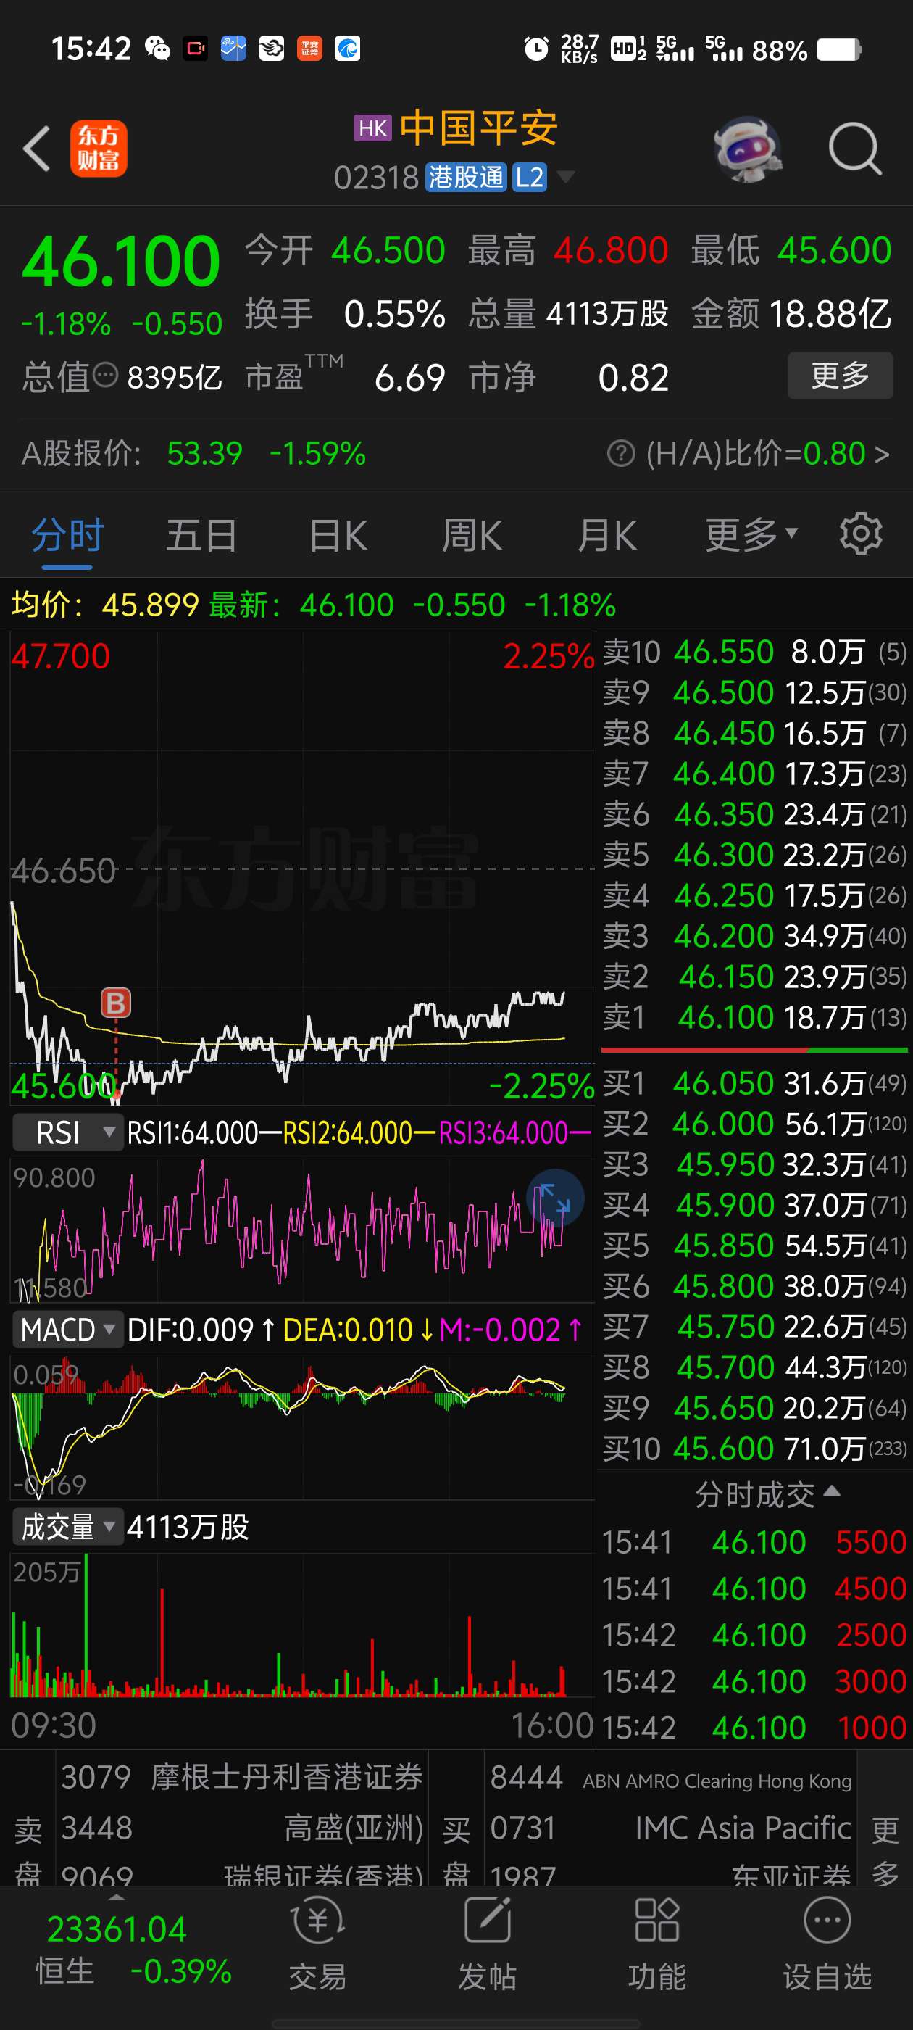The height and width of the screenshot is (2030, 913).
Task: Open the MACD indicator dropdown
Action: (69, 1330)
